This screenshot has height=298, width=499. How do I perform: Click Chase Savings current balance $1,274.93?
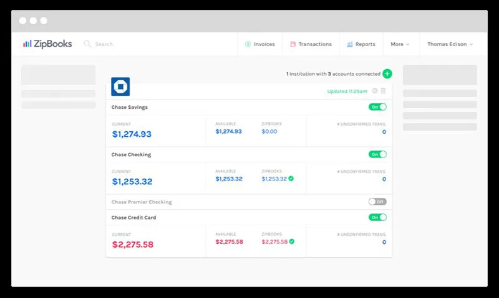coord(132,134)
